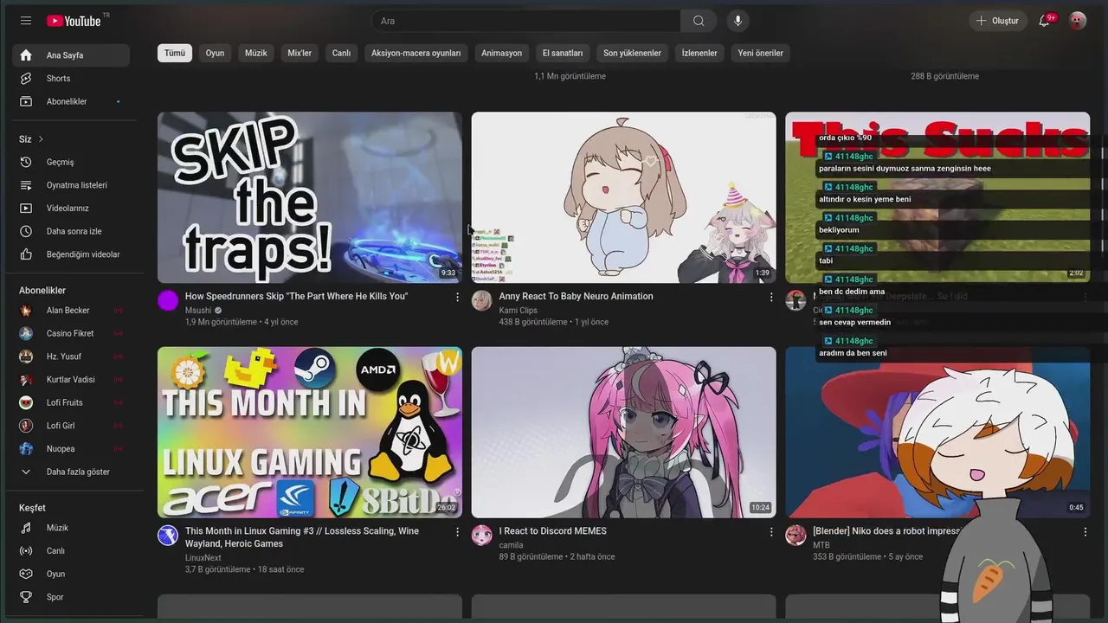Start voice search with microphone icon
The width and height of the screenshot is (1108, 623).
click(738, 21)
